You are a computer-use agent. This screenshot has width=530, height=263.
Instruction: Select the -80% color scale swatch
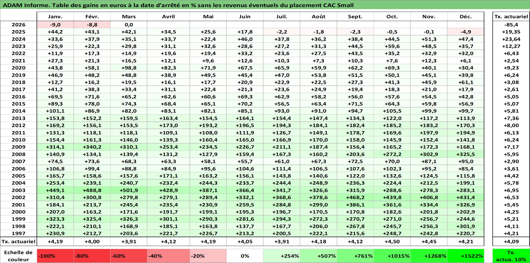point(92,256)
